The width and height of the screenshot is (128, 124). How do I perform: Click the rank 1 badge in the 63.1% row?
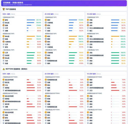click(x=88, y=20)
